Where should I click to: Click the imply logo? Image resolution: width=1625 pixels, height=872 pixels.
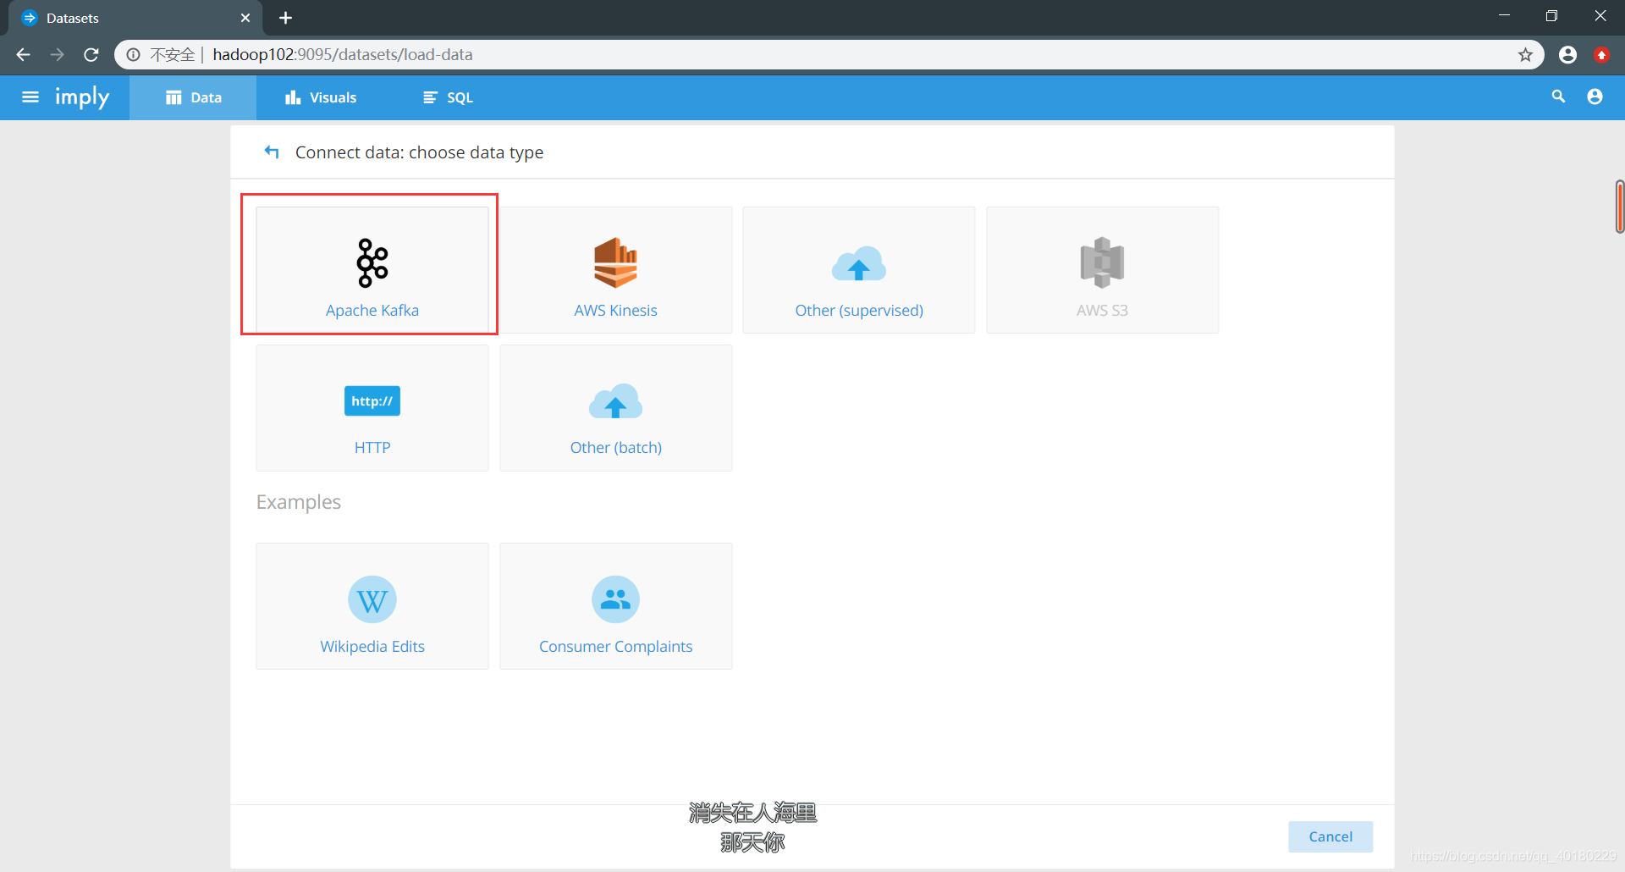82,97
